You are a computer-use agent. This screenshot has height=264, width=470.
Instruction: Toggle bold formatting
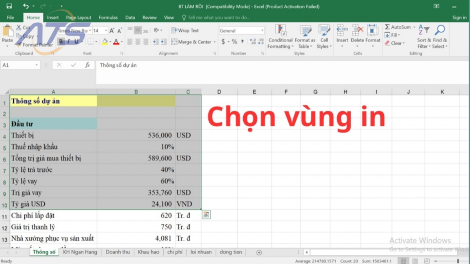(60, 41)
